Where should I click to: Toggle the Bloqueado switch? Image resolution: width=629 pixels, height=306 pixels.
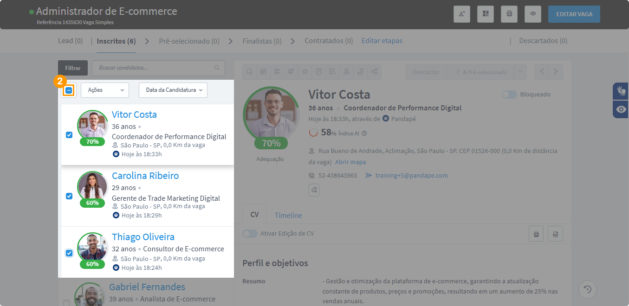[x=509, y=95]
